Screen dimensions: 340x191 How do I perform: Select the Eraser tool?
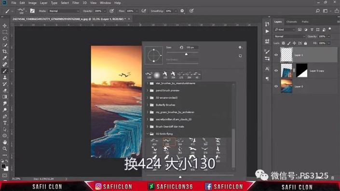4,90
